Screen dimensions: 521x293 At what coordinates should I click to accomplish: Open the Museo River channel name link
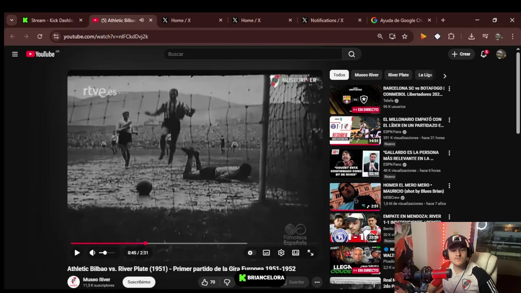(96, 280)
